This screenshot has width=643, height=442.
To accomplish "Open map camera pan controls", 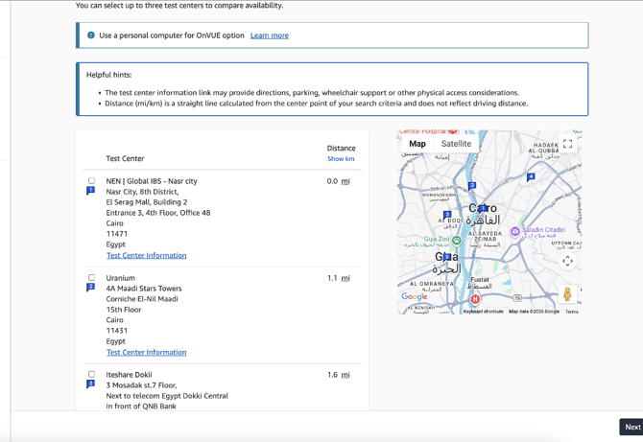I will 567,261.
